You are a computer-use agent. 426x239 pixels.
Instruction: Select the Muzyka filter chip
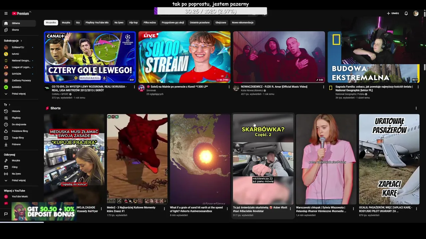pos(66,23)
